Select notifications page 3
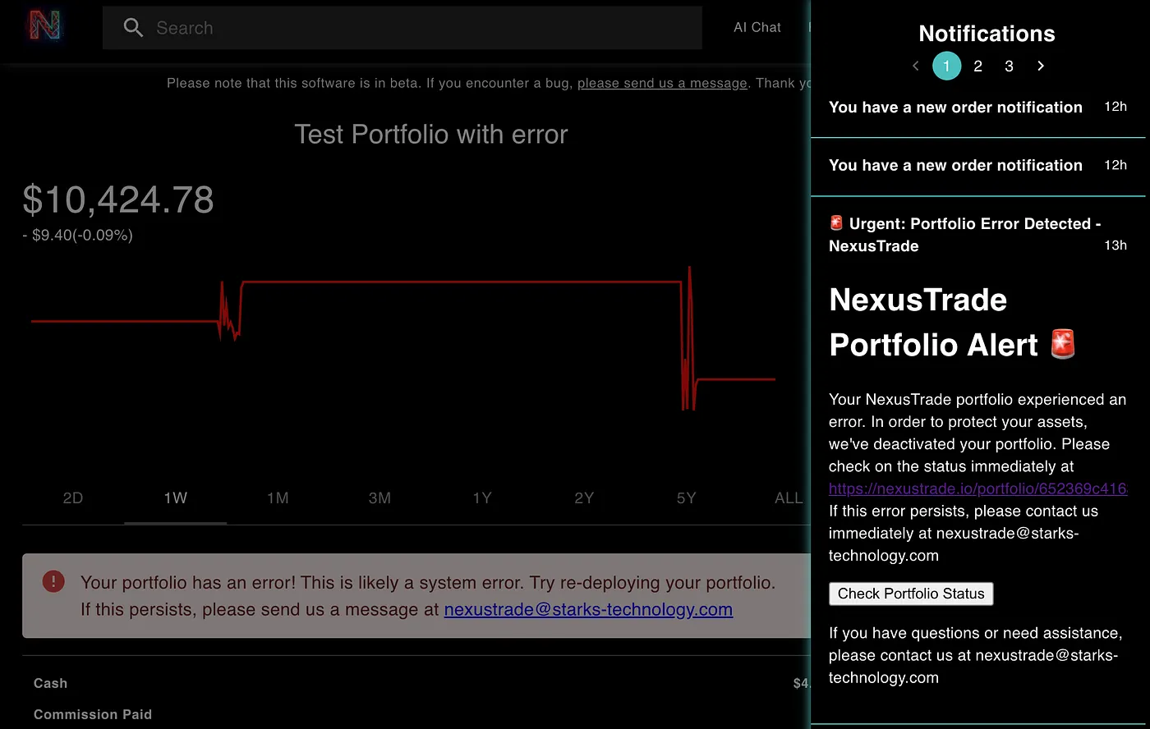Screen dimensions: 1150x729 [x=1009, y=66]
